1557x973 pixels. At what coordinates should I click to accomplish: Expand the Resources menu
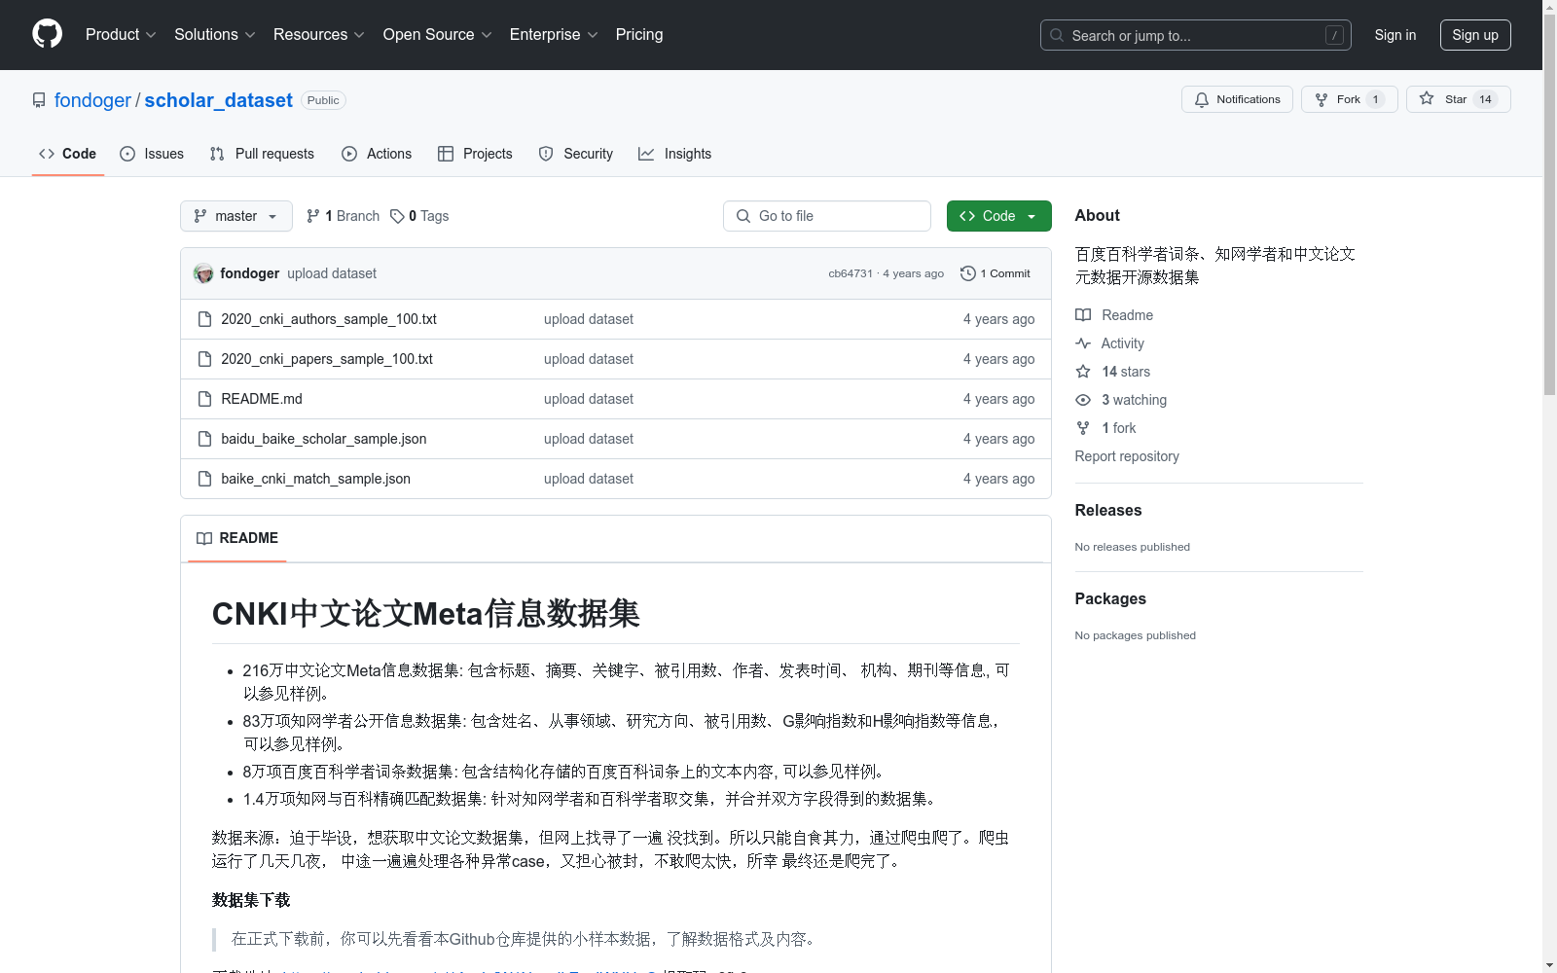click(x=319, y=34)
